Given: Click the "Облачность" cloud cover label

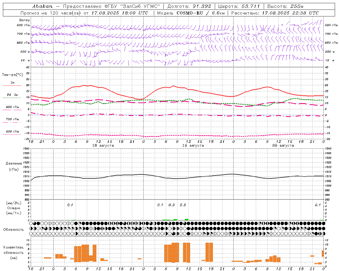Looking at the screenshot, I should [x=14, y=230].
